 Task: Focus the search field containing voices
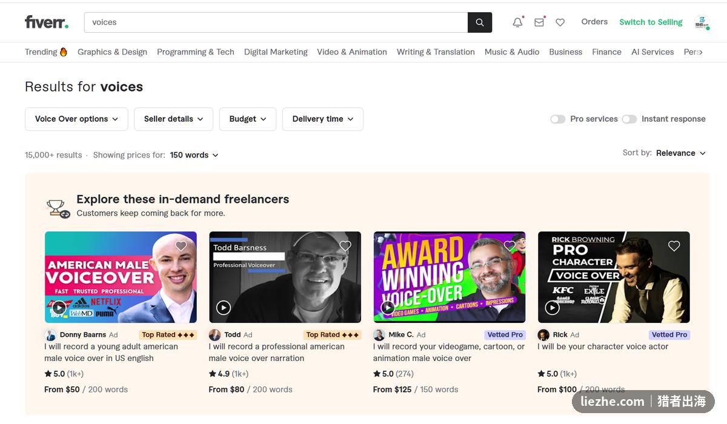(x=276, y=22)
